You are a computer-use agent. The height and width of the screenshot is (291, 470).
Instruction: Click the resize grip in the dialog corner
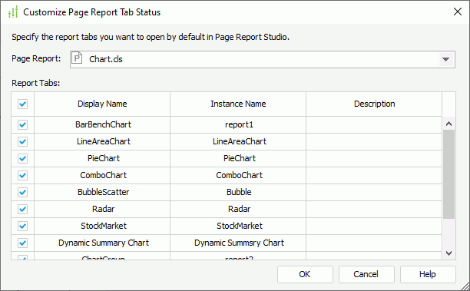click(465, 286)
